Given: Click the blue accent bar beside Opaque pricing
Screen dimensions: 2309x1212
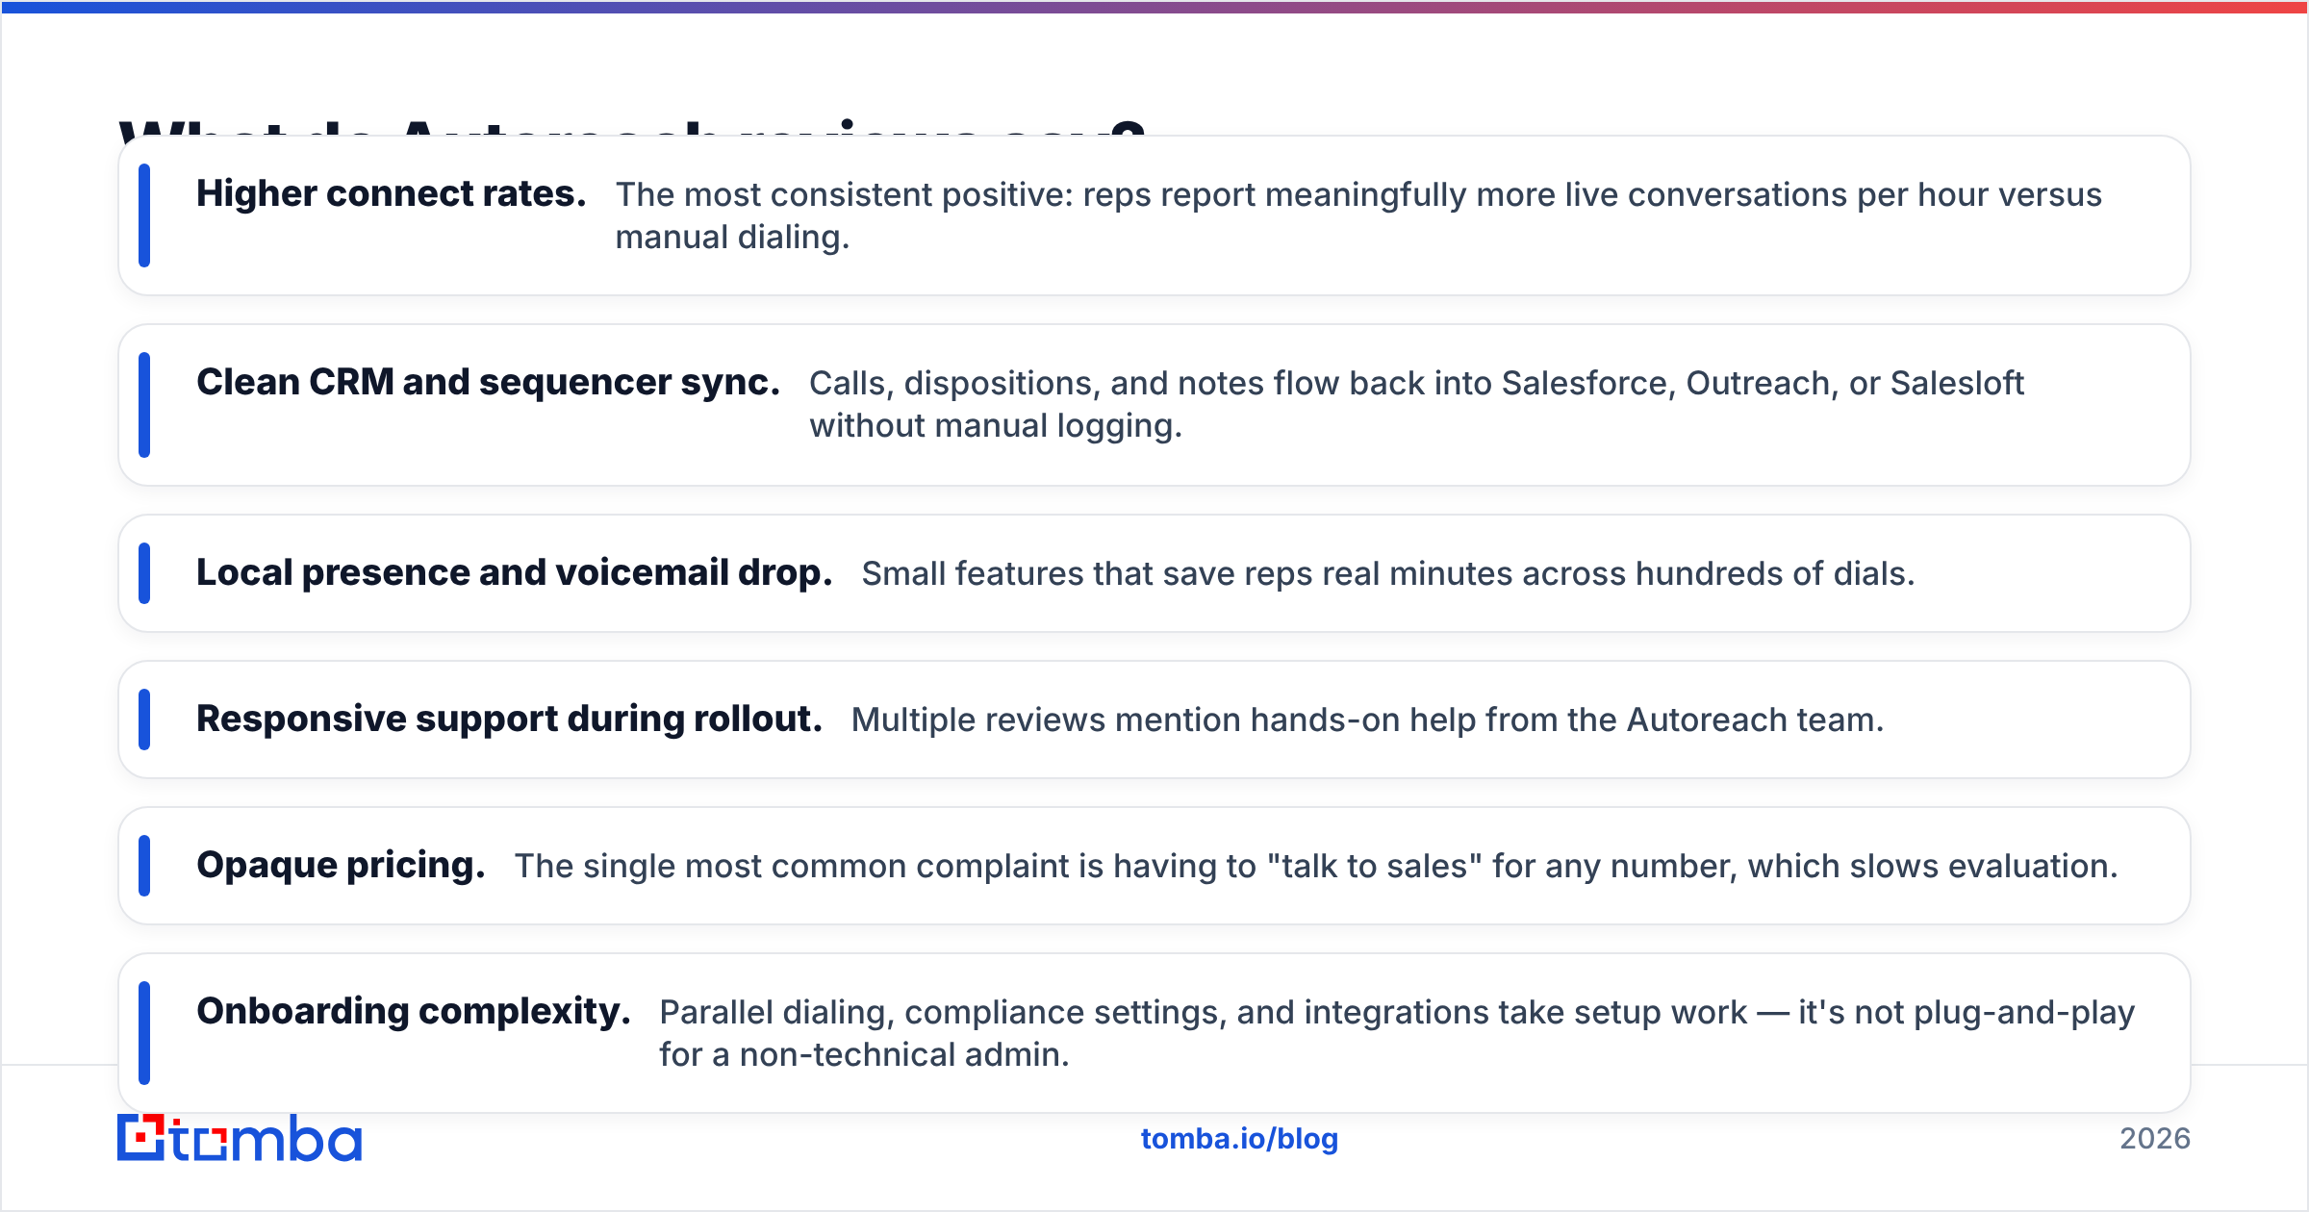Looking at the screenshot, I should (x=144, y=866).
